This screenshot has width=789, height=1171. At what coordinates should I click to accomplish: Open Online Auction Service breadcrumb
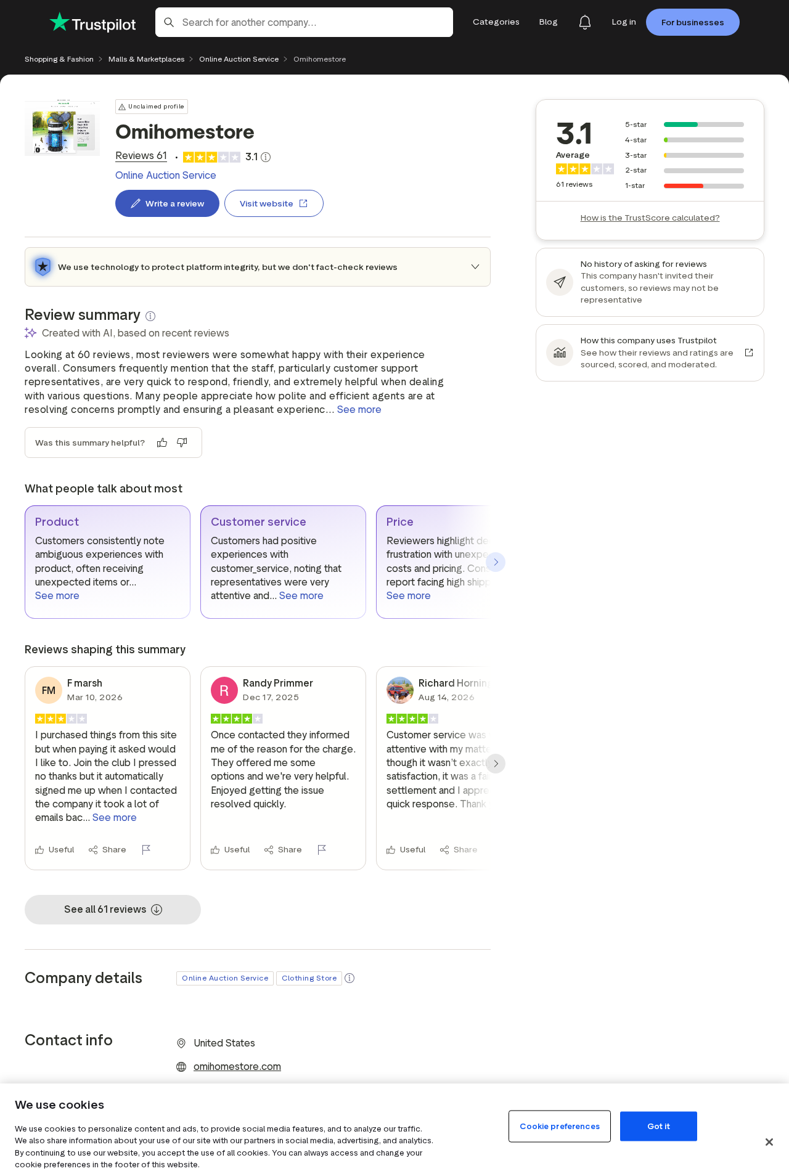click(x=239, y=60)
